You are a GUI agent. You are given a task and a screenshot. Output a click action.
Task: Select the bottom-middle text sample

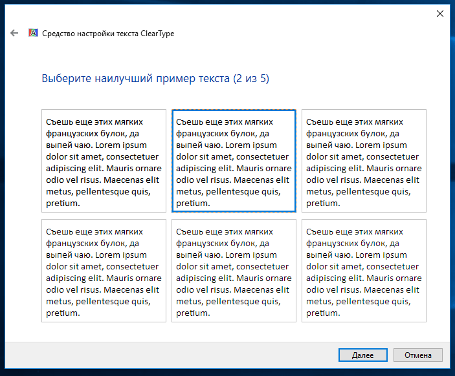234,271
